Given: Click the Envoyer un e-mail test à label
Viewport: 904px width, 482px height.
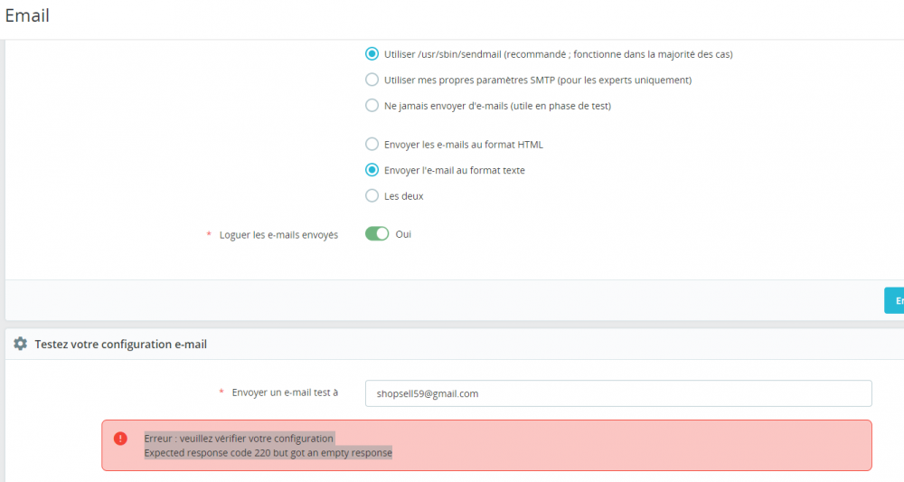Looking at the screenshot, I should [x=285, y=392].
